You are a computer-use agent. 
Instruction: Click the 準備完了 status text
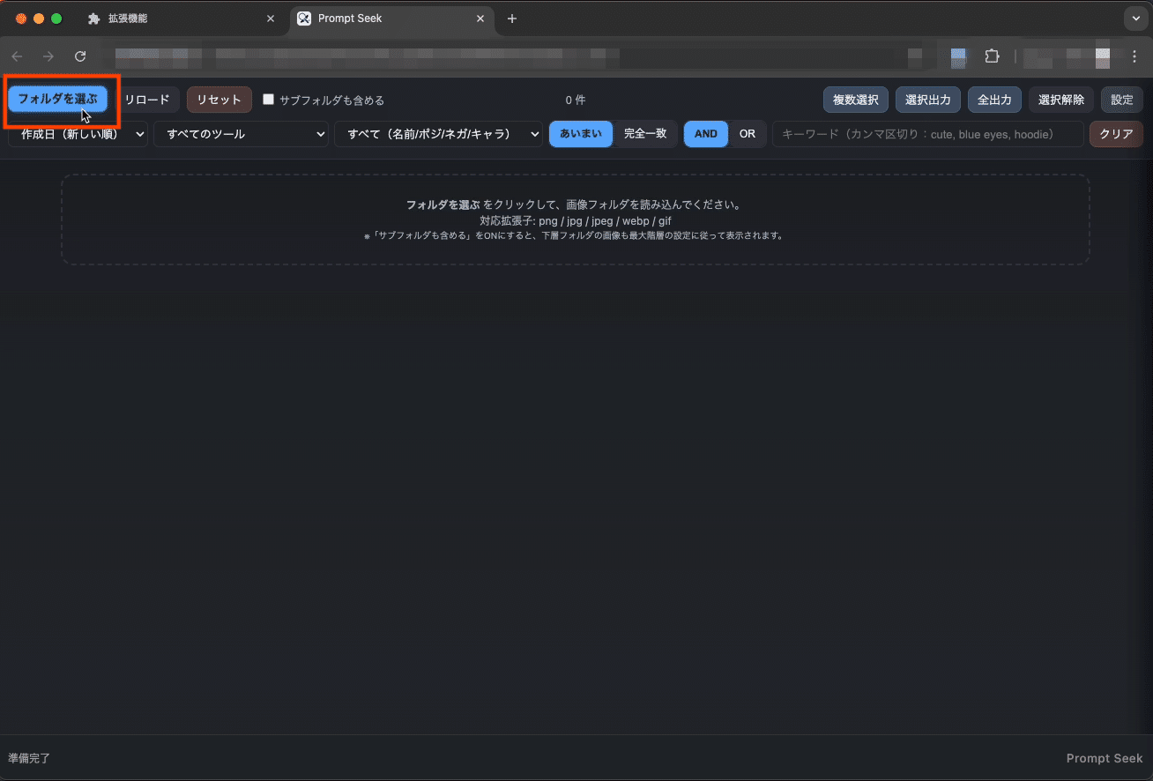pos(29,758)
